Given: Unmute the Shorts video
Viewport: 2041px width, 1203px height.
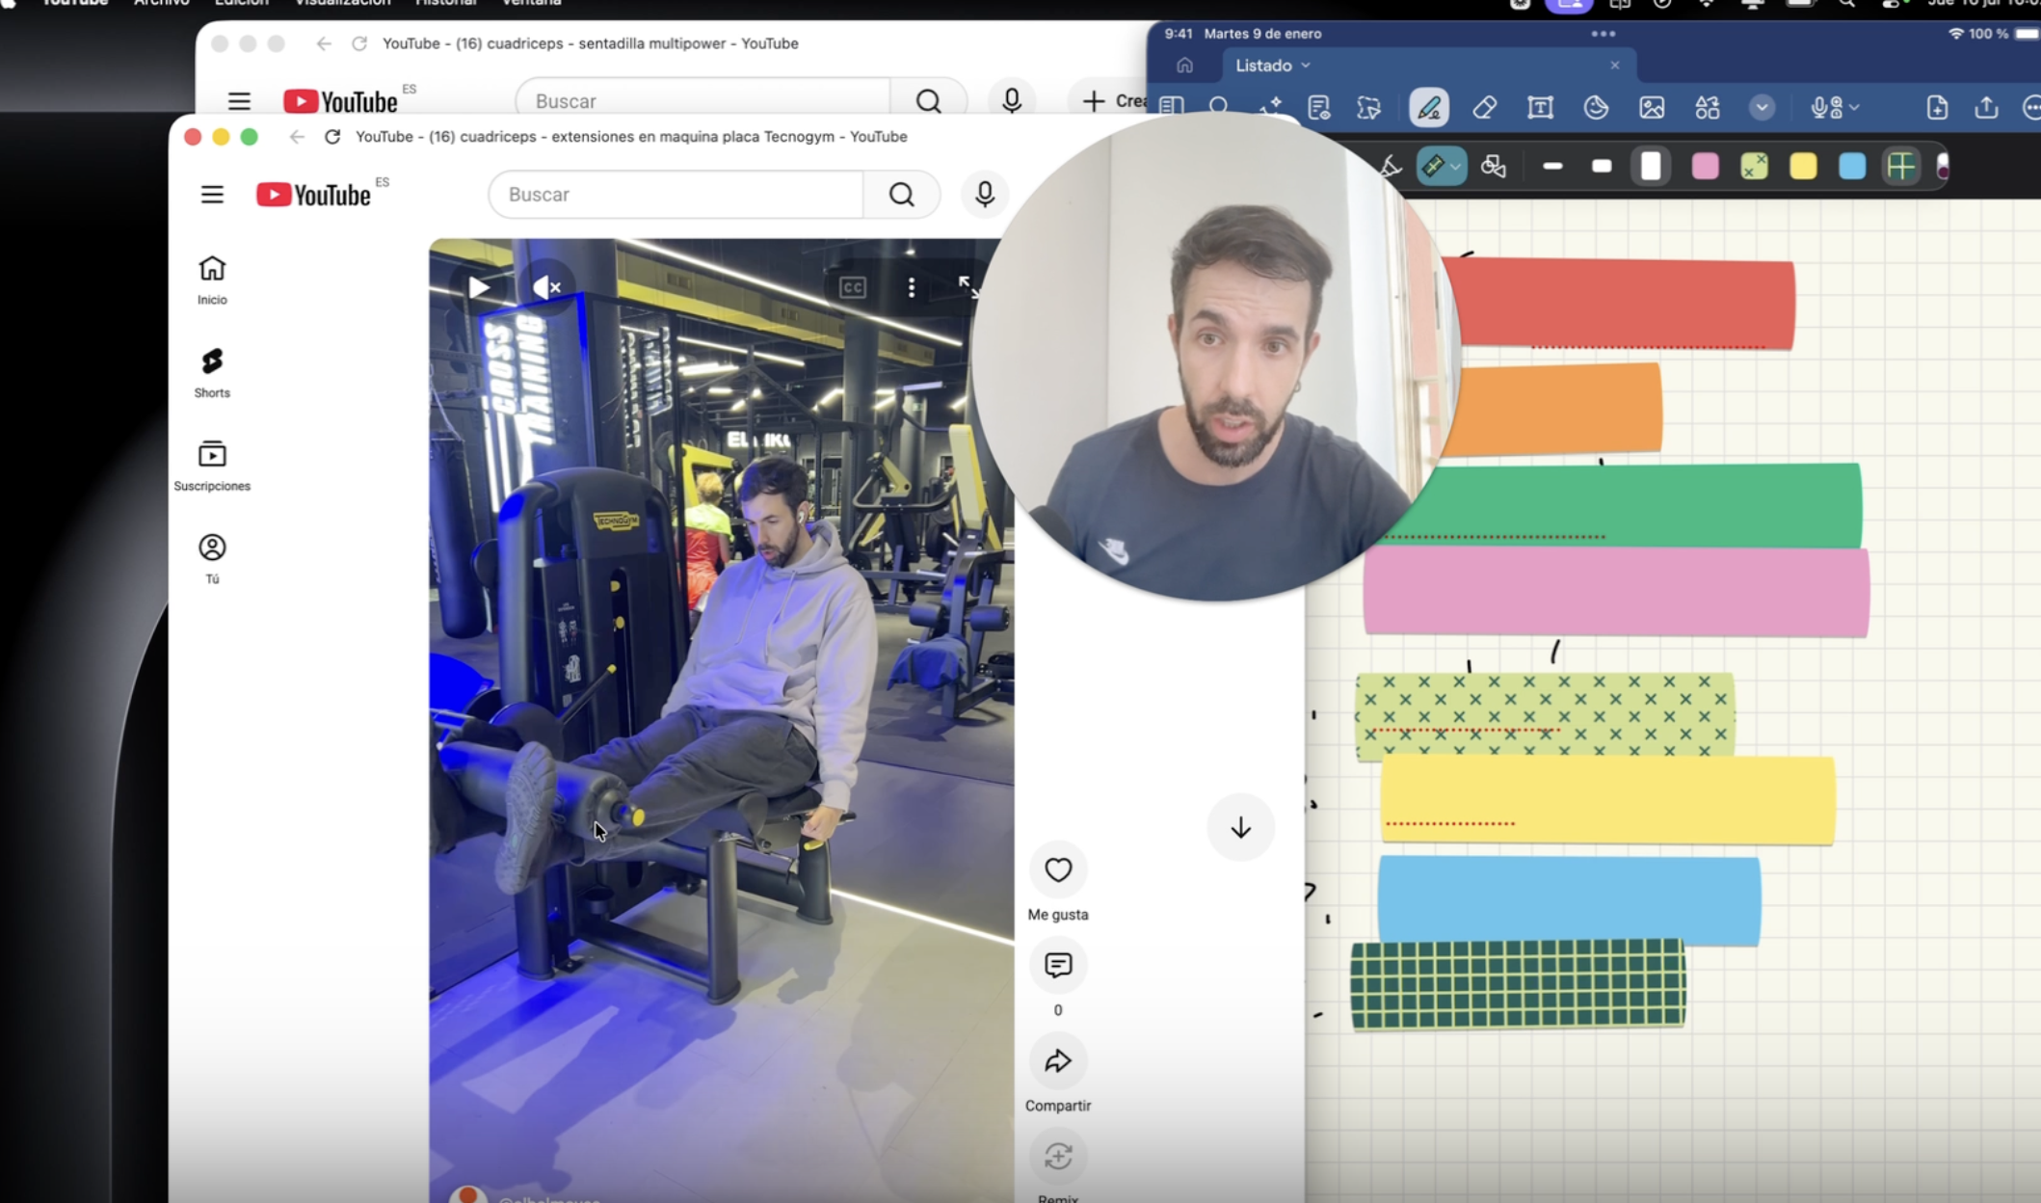Looking at the screenshot, I should point(546,287).
